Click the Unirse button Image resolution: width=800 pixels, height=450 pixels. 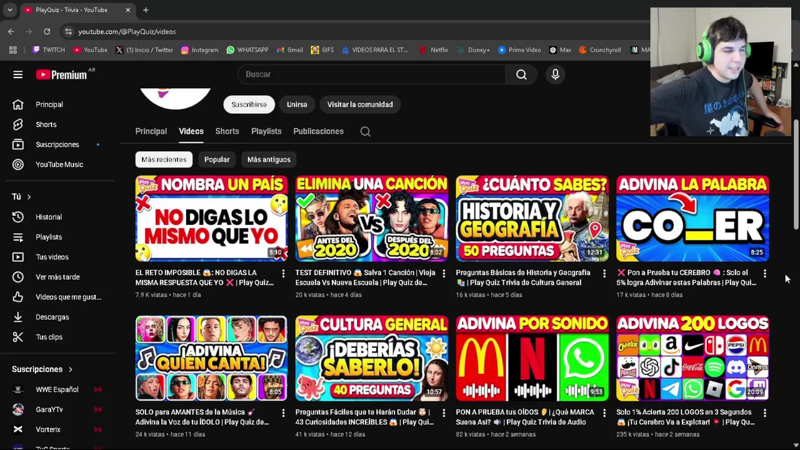297,104
